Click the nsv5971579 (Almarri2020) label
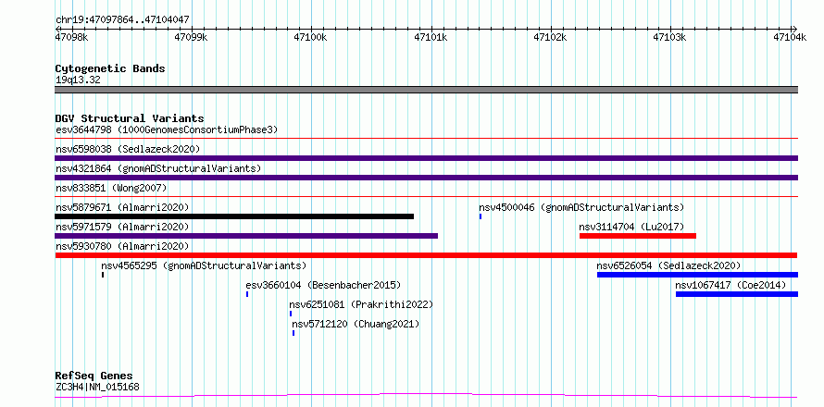Viewport: 824px width, 407px height. tap(122, 227)
